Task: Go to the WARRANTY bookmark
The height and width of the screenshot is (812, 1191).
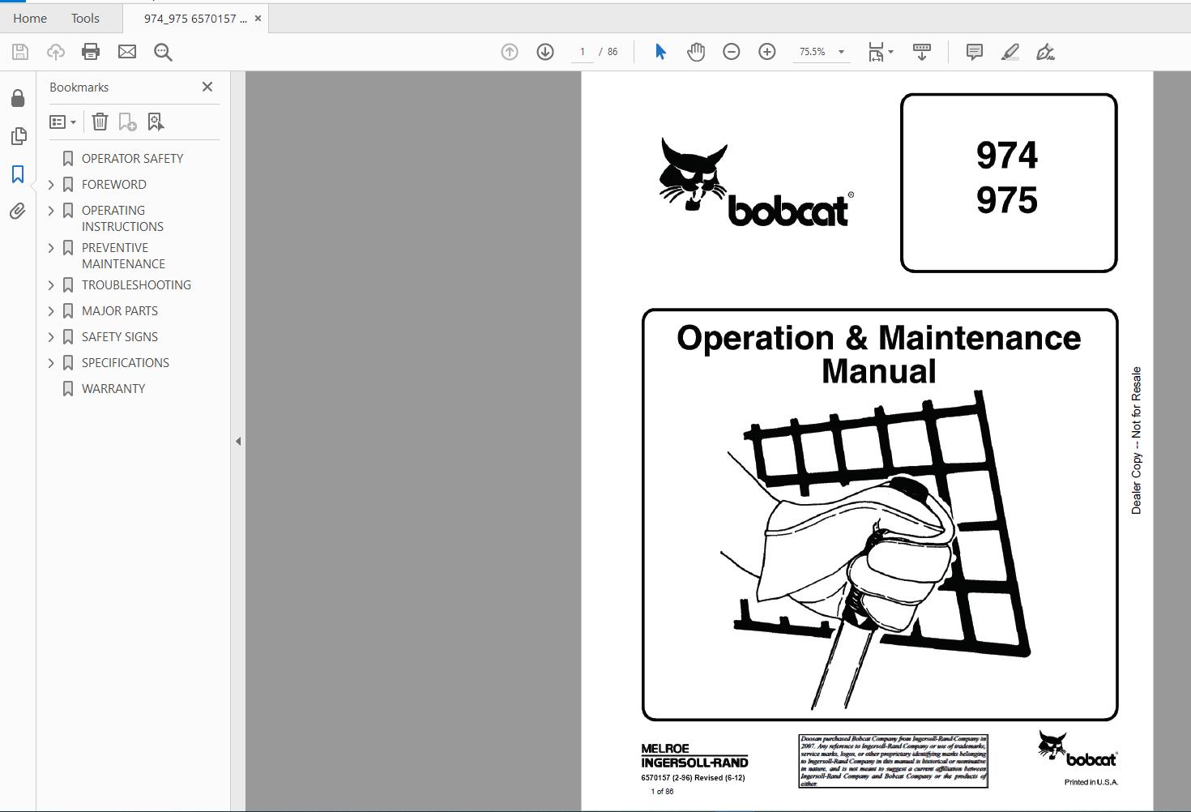Action: (113, 388)
